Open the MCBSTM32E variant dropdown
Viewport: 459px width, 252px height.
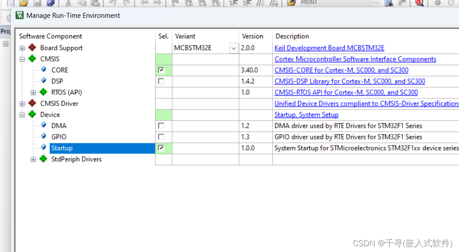pos(234,48)
